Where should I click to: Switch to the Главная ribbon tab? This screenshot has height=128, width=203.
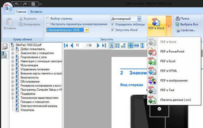(x=21, y=12)
